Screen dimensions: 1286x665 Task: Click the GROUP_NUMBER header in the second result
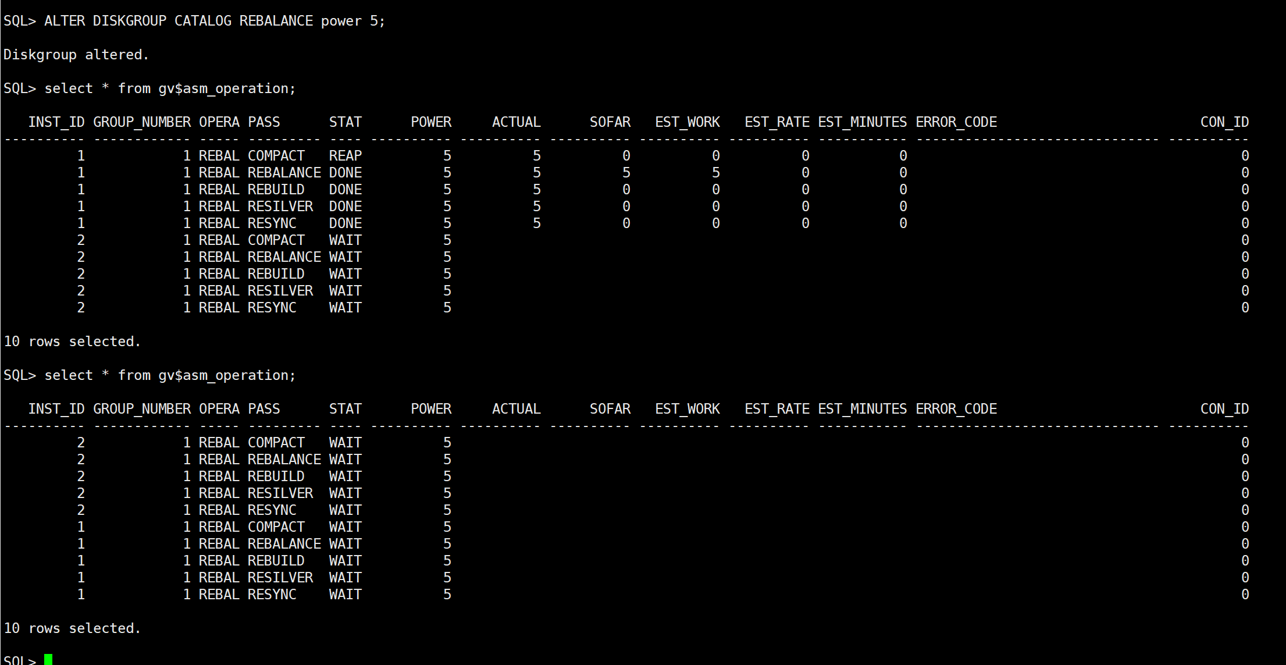pyautogui.click(x=142, y=409)
